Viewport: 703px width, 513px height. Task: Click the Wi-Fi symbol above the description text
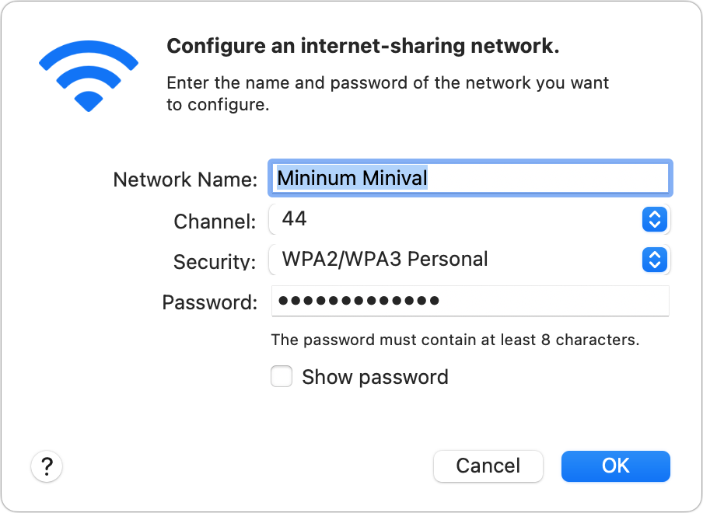point(88,74)
